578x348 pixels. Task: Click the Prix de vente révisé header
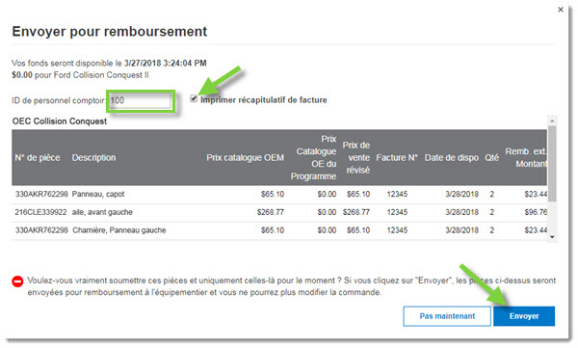pyautogui.click(x=356, y=157)
